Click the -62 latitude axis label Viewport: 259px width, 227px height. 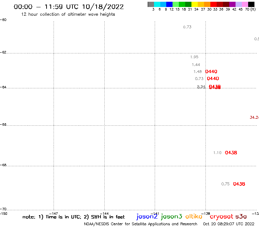(x=3, y=52)
